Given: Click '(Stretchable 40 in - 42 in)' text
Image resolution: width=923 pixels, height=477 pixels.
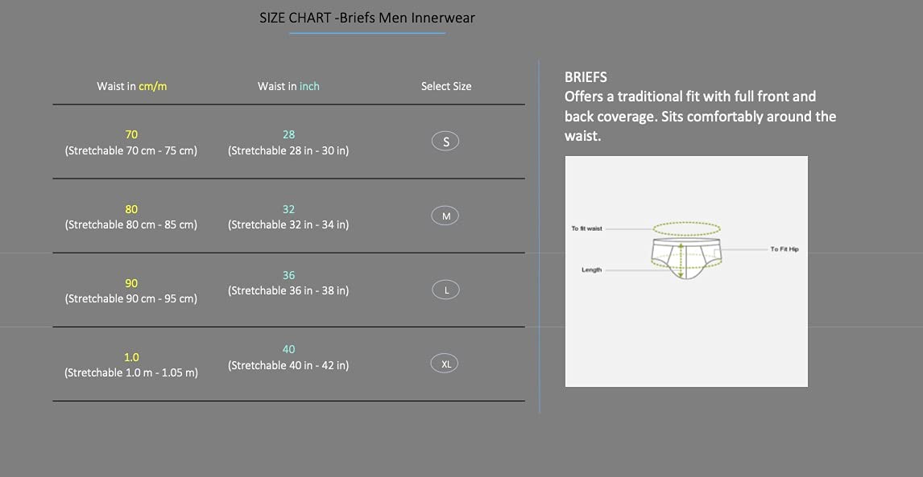Looking at the screenshot, I should click(x=288, y=365).
